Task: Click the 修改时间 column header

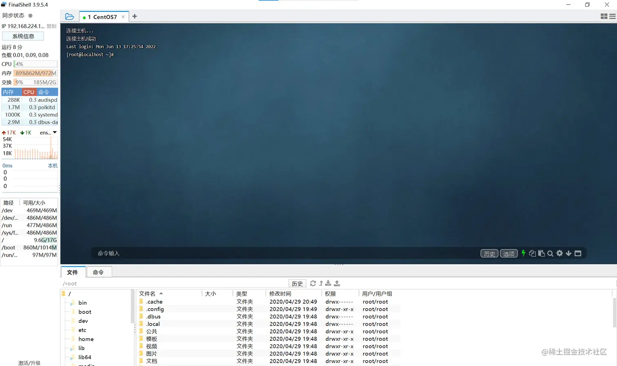Action: (x=294, y=293)
